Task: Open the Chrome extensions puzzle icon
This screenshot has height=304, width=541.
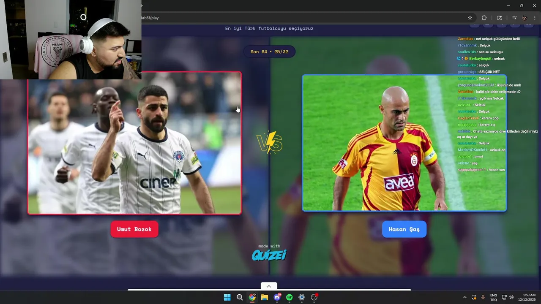Action: point(484,18)
